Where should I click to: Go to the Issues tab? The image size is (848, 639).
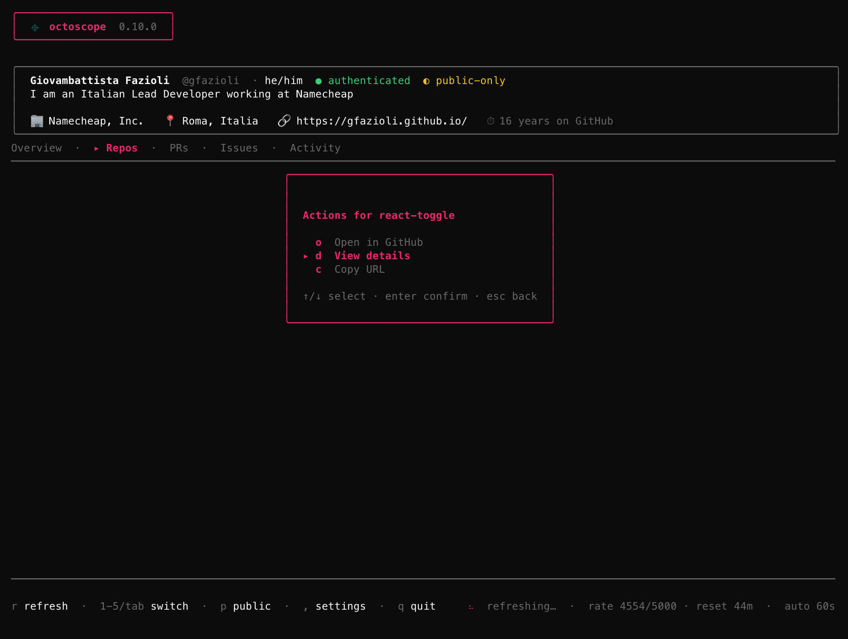pyautogui.click(x=239, y=148)
